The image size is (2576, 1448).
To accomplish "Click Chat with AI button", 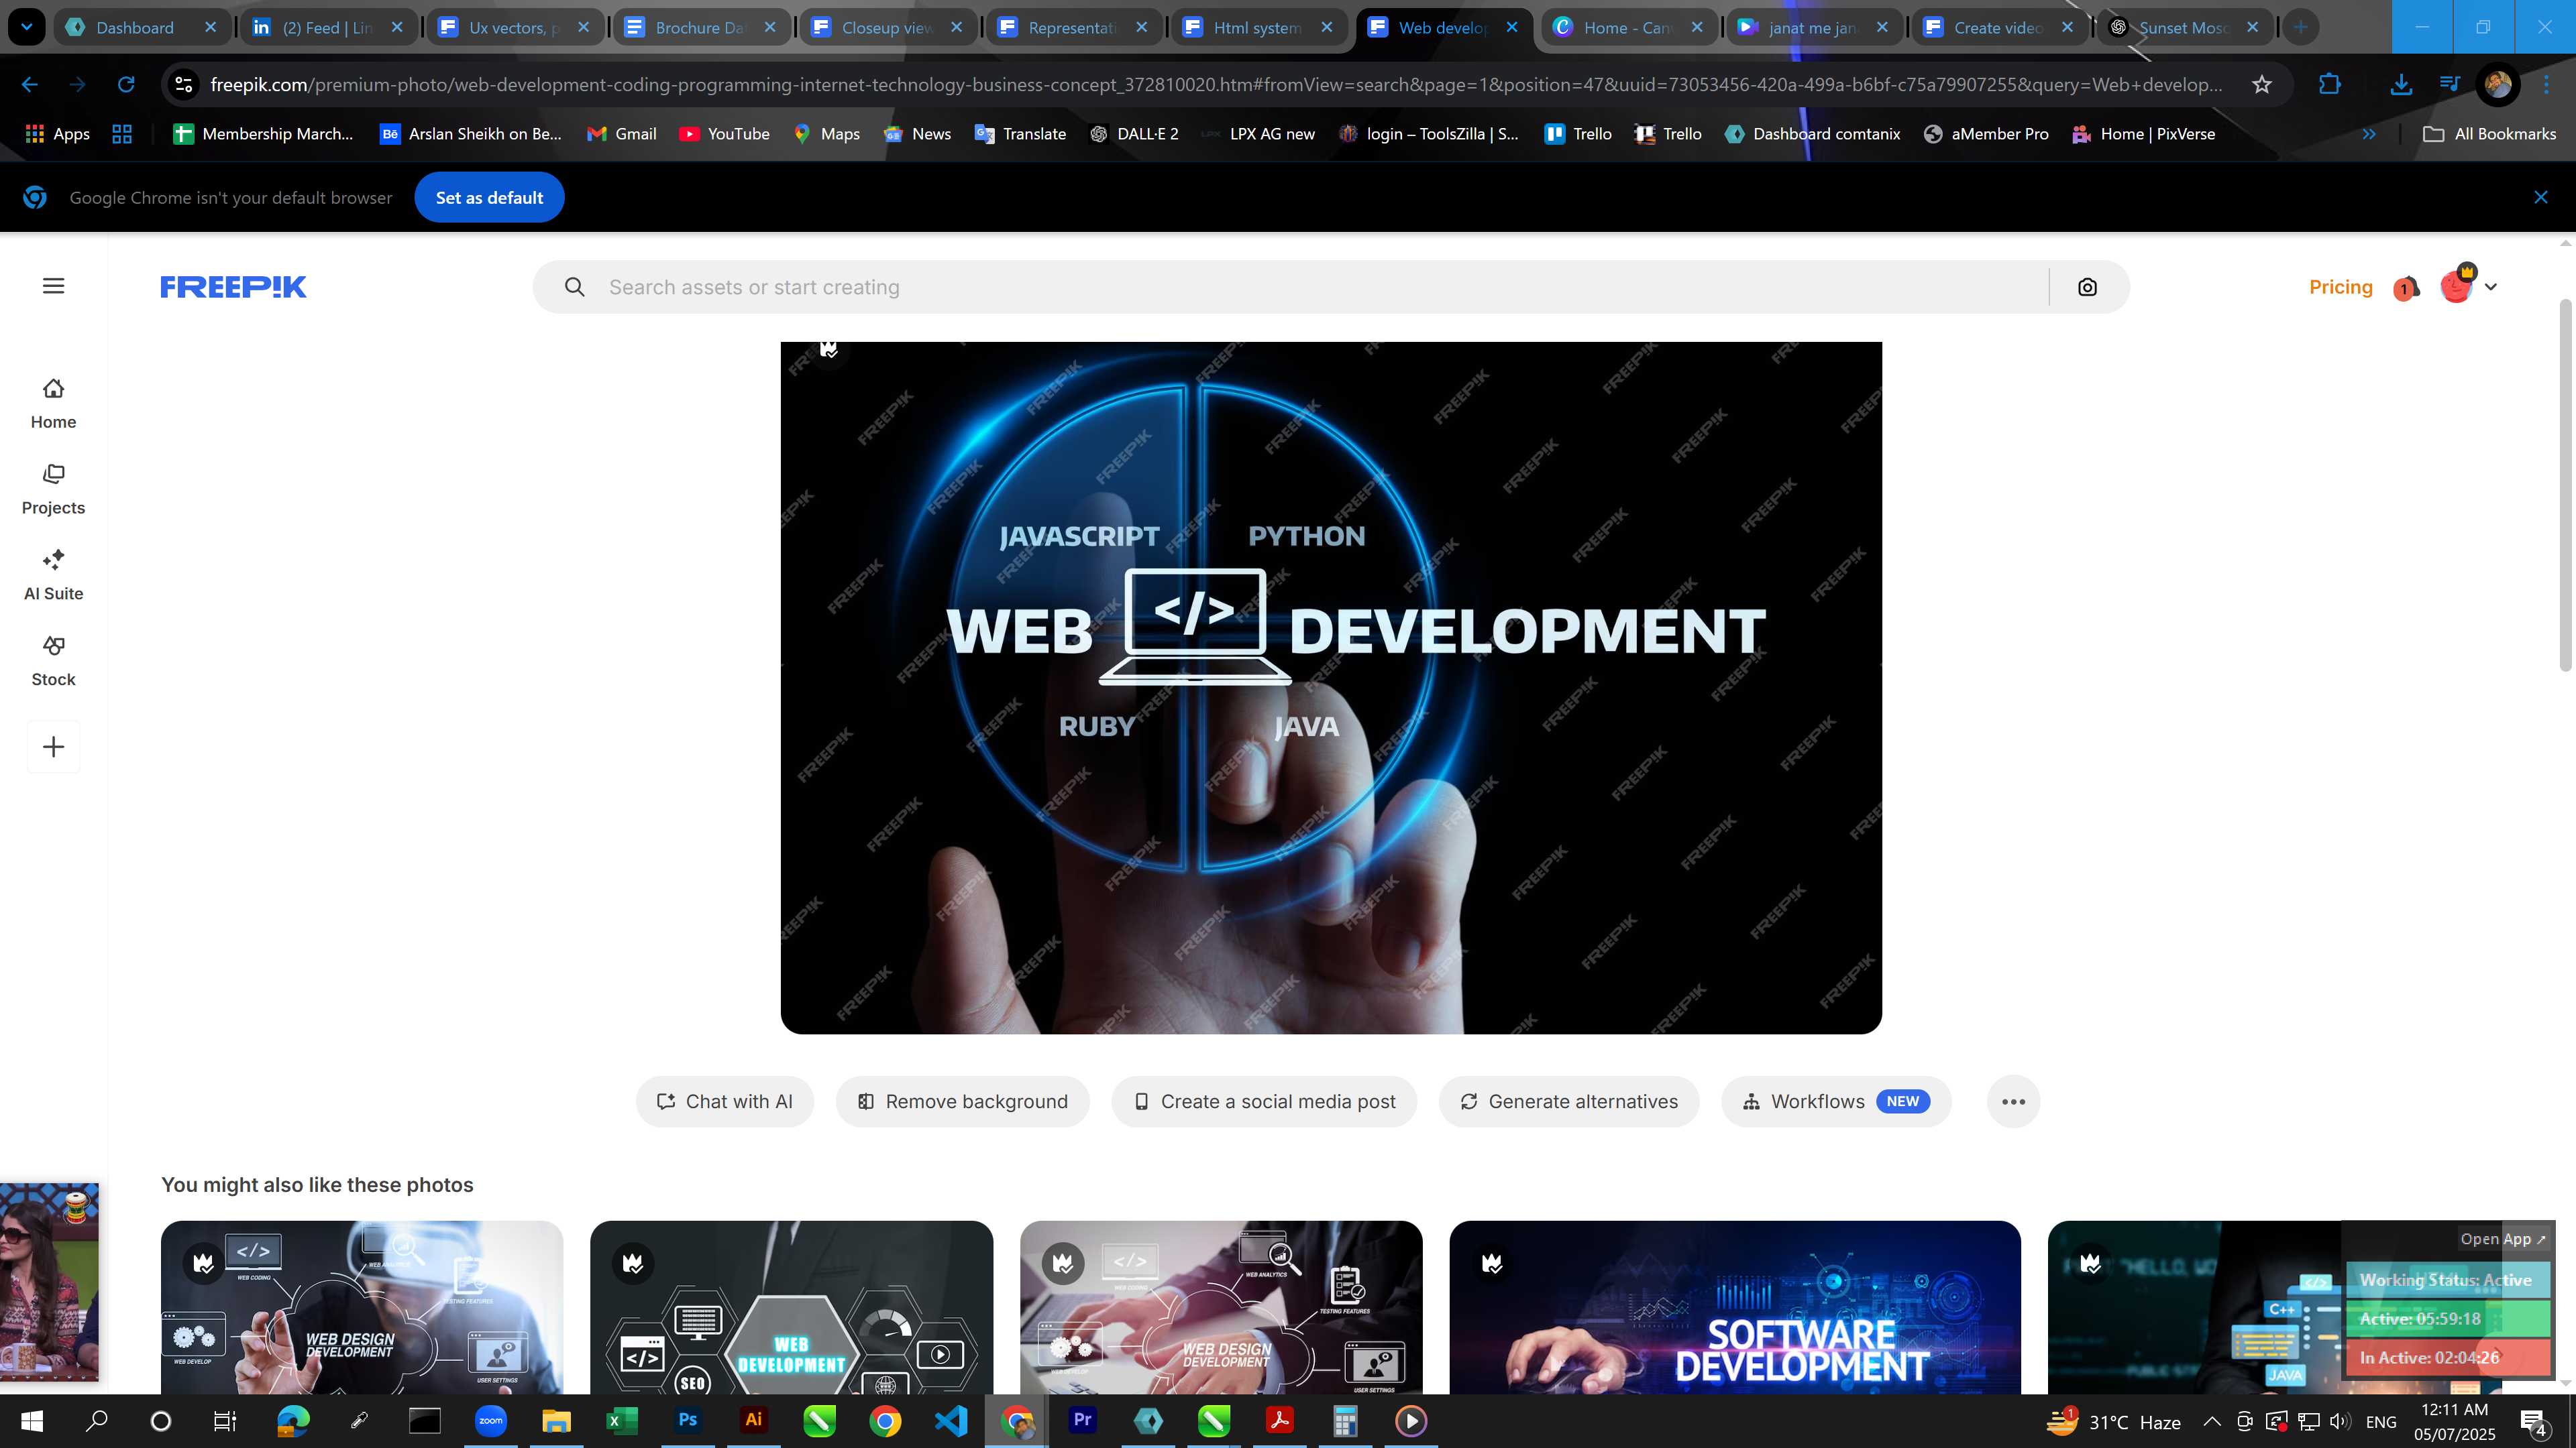I will [x=725, y=1101].
